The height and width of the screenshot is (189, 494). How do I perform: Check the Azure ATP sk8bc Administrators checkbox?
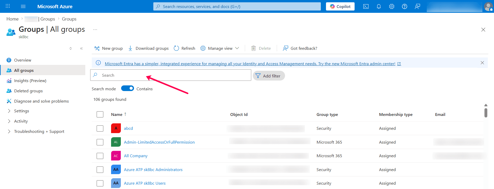coord(100,170)
